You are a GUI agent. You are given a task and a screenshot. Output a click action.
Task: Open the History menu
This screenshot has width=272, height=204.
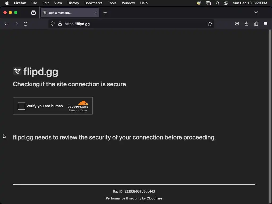(x=73, y=3)
